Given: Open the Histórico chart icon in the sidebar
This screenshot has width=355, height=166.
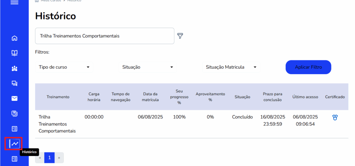Looking at the screenshot, I should click(x=14, y=143).
